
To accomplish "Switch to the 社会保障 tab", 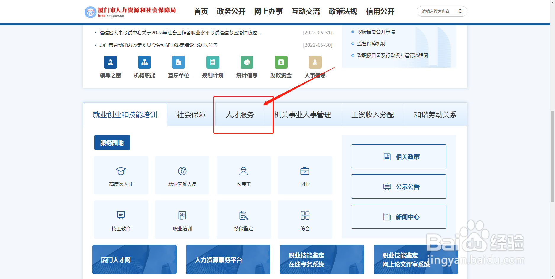I will click(x=191, y=115).
